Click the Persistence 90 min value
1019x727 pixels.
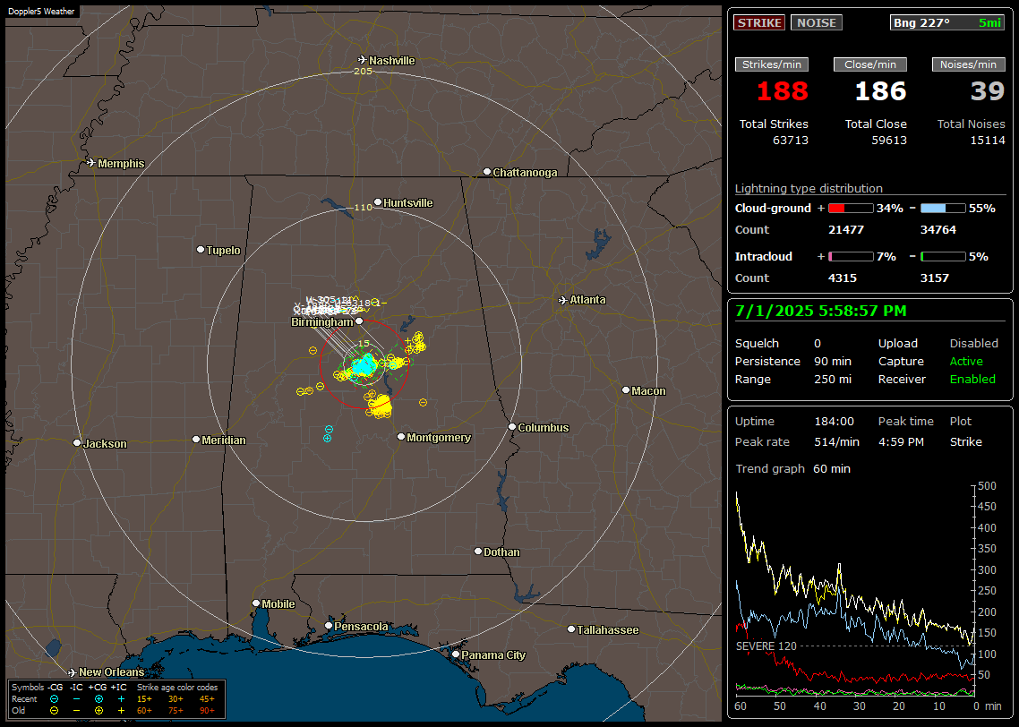coord(833,361)
